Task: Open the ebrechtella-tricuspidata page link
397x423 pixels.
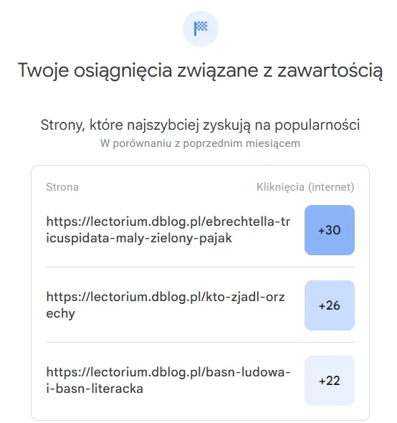Action: (x=168, y=230)
